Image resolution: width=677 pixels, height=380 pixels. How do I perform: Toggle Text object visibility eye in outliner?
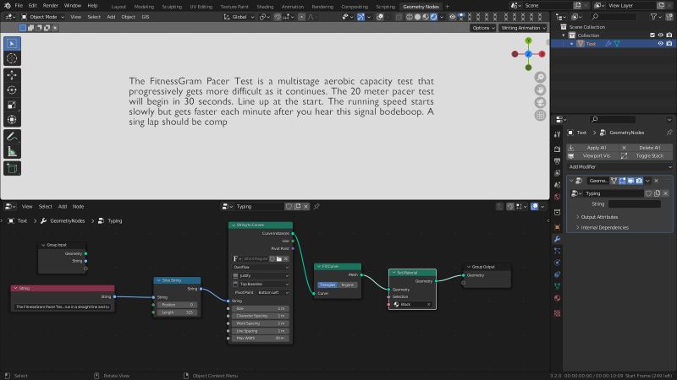660,44
